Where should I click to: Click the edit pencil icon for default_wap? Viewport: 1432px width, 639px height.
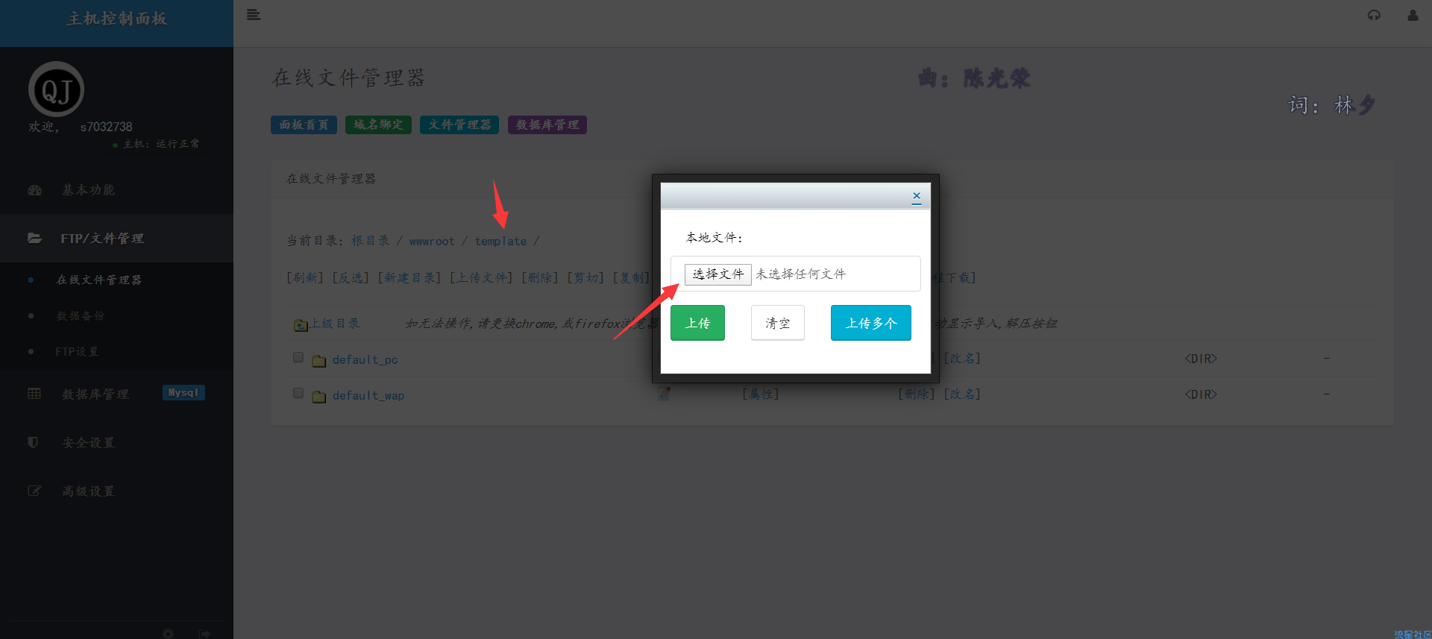pos(664,393)
